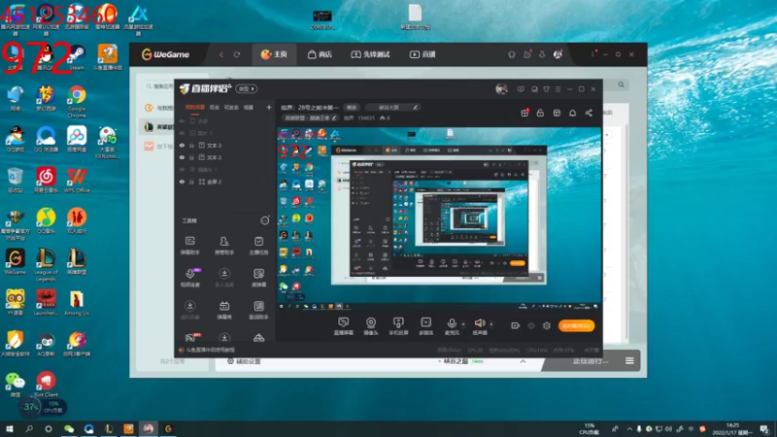Image resolution: width=777 pixels, height=437 pixels.
Task: Switch to WeGame 商店 tab
Action: pos(320,54)
